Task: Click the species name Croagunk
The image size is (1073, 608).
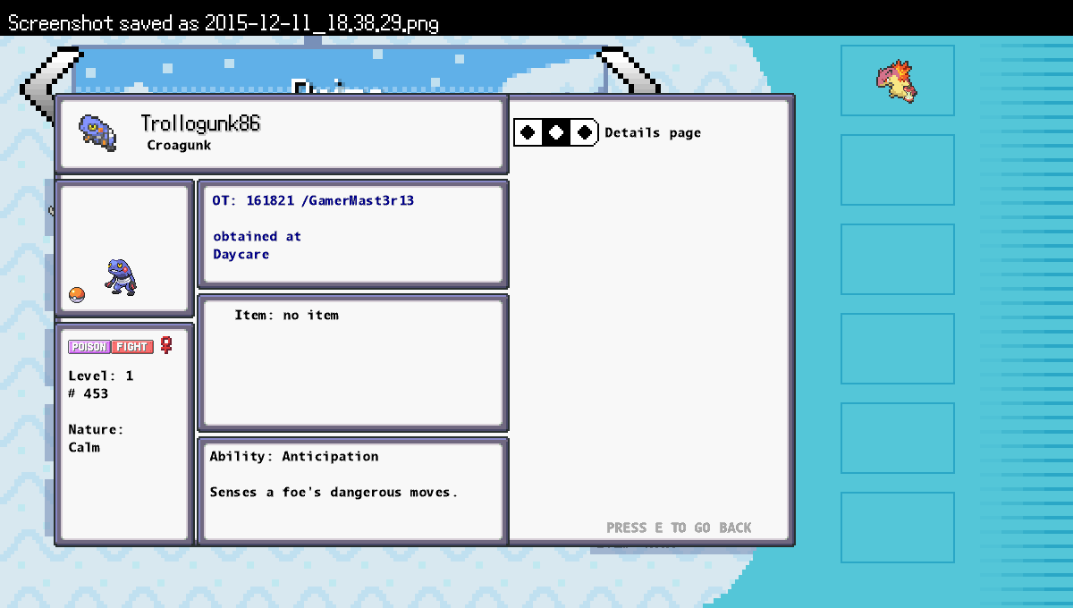Action: coord(180,145)
